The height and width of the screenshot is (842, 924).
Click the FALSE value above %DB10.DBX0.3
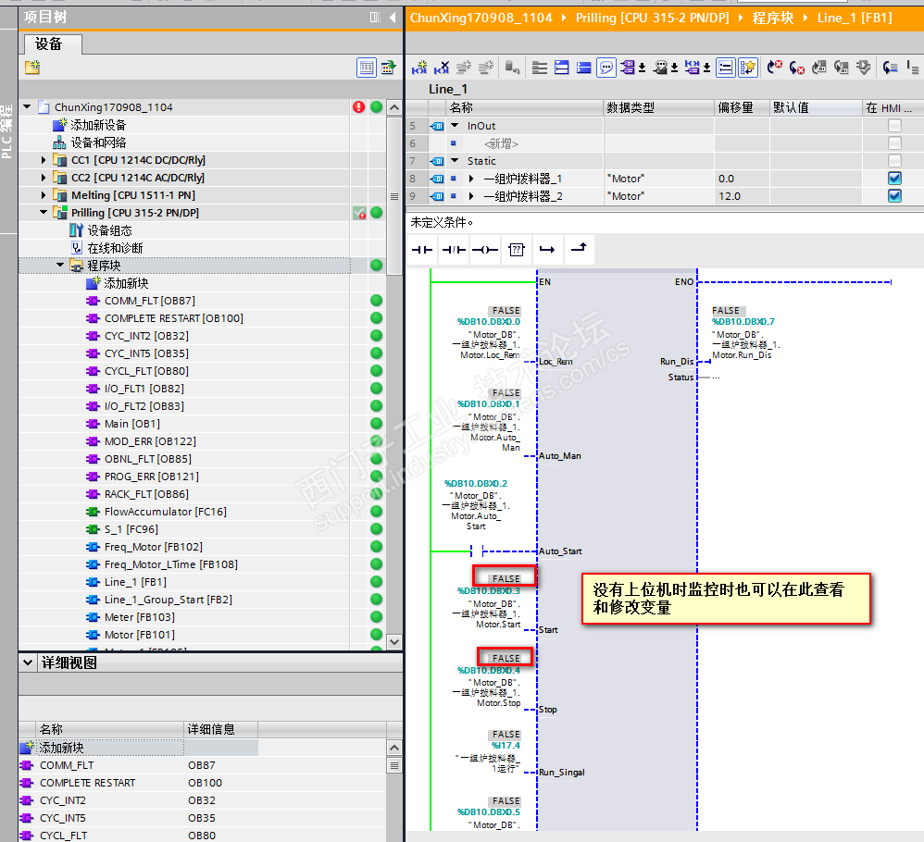[506, 578]
